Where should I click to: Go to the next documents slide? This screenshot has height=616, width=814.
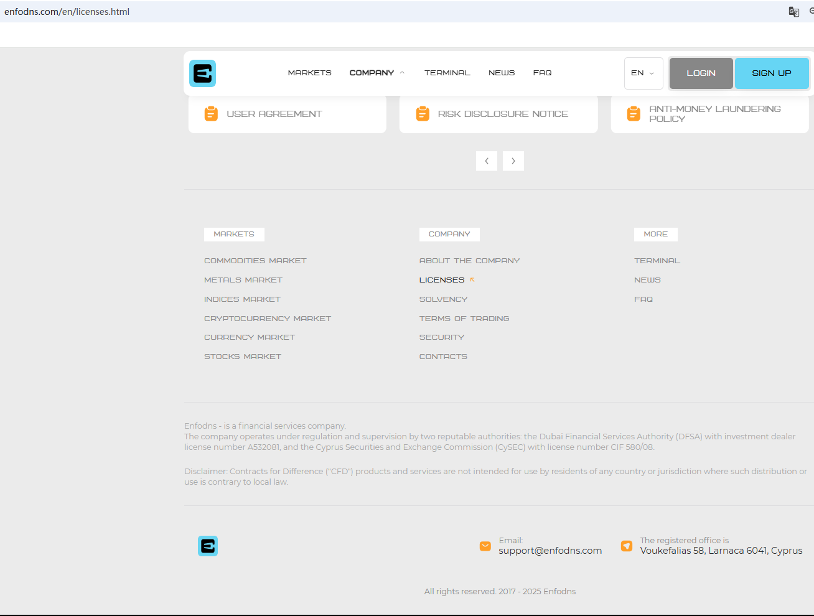[x=513, y=161]
